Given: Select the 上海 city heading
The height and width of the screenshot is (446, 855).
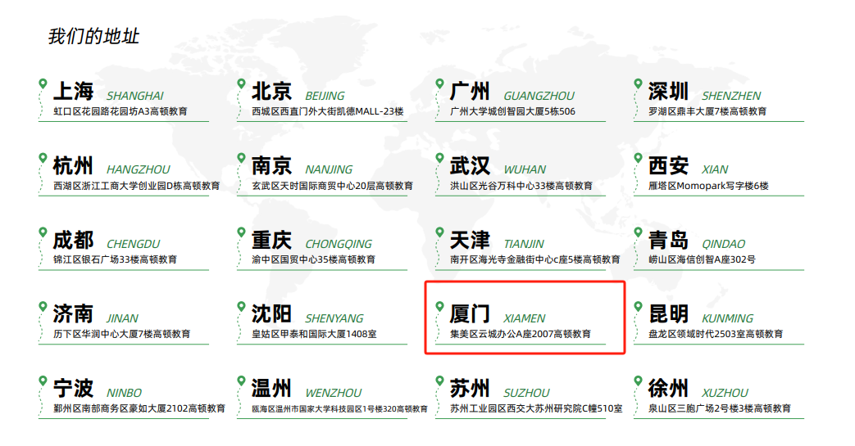Looking at the screenshot, I should [73, 91].
